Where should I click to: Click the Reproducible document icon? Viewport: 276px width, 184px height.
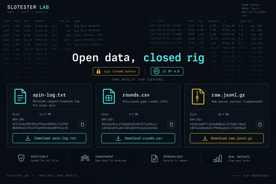pos(154,158)
